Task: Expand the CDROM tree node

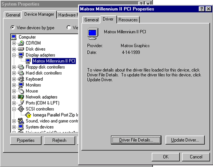Action: 14,43
